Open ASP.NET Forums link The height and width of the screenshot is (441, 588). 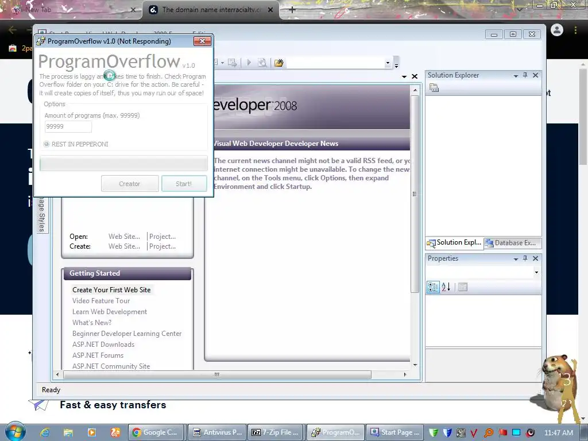click(x=98, y=355)
